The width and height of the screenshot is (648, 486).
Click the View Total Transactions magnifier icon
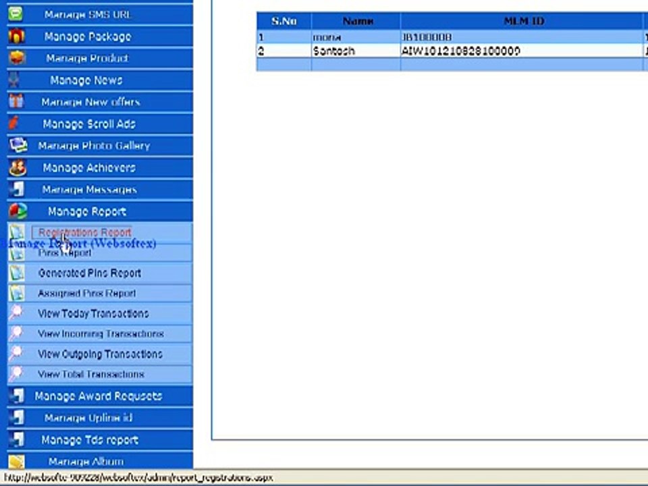pyautogui.click(x=16, y=374)
